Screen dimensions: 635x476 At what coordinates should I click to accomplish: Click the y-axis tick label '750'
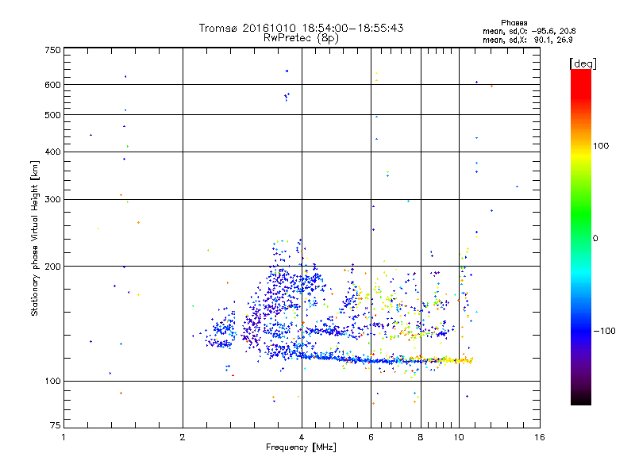[52, 50]
